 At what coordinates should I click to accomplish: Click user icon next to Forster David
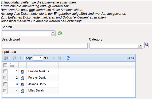[22, 78]
